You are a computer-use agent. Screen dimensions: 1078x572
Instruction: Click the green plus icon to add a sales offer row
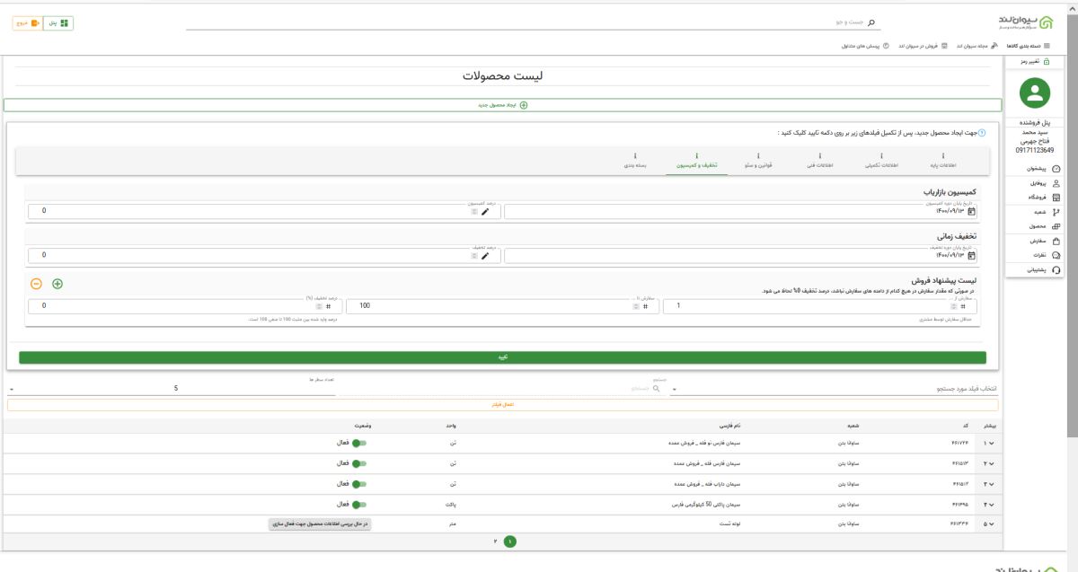coord(57,284)
